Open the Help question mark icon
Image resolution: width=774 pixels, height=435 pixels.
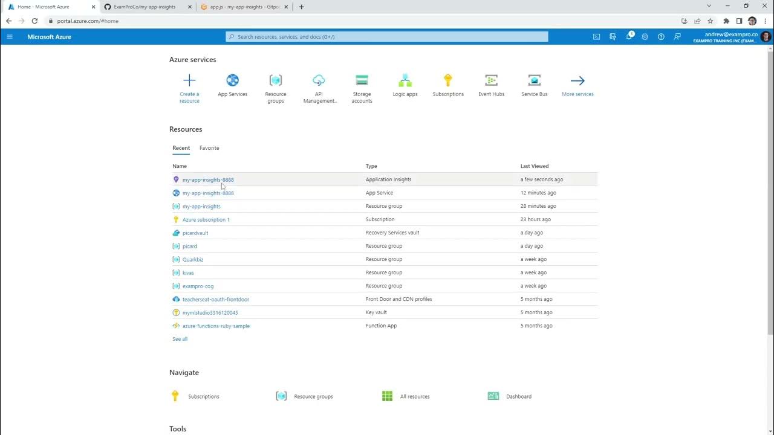click(x=661, y=37)
